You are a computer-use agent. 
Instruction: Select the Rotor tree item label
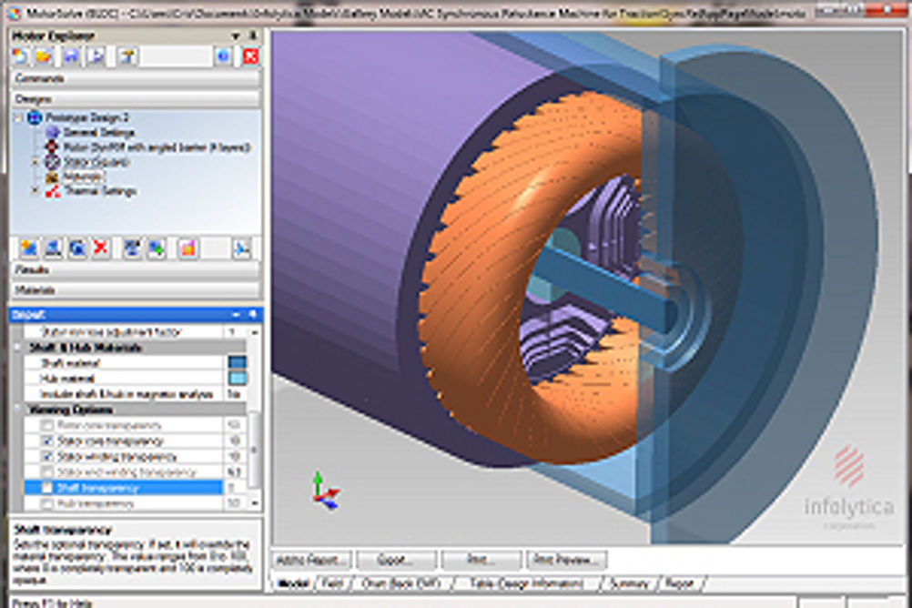click(156, 147)
